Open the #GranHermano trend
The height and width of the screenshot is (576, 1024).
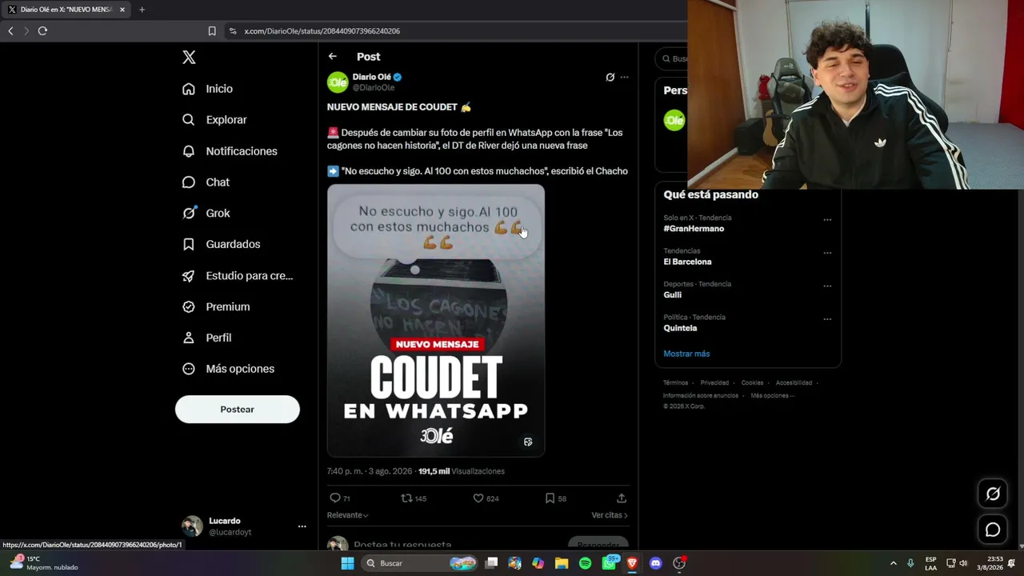point(694,229)
